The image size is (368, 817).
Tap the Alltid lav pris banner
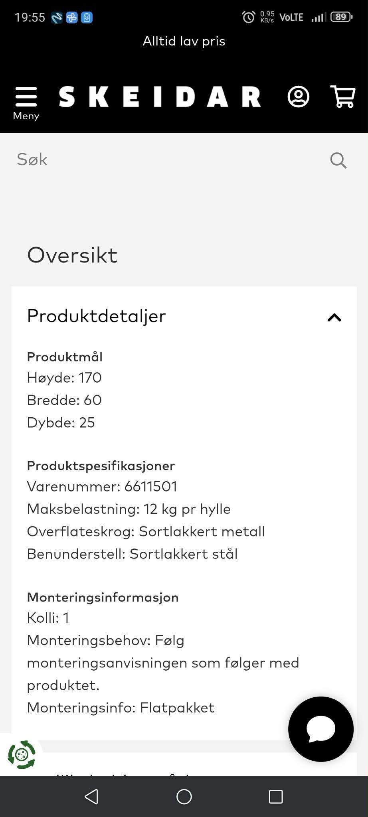pyautogui.click(x=184, y=41)
